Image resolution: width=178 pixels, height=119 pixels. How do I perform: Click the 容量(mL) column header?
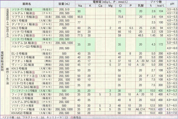point(64,4)
